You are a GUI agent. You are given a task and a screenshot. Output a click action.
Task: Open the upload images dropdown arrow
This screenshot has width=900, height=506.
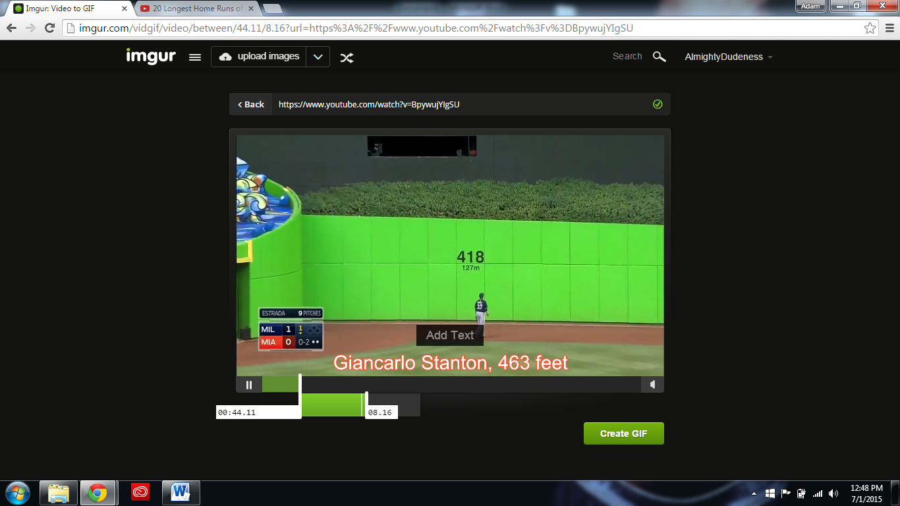click(318, 57)
